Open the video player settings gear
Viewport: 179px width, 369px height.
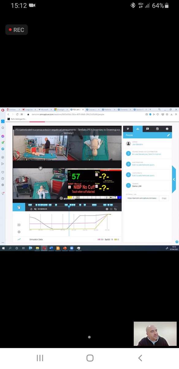(107, 209)
